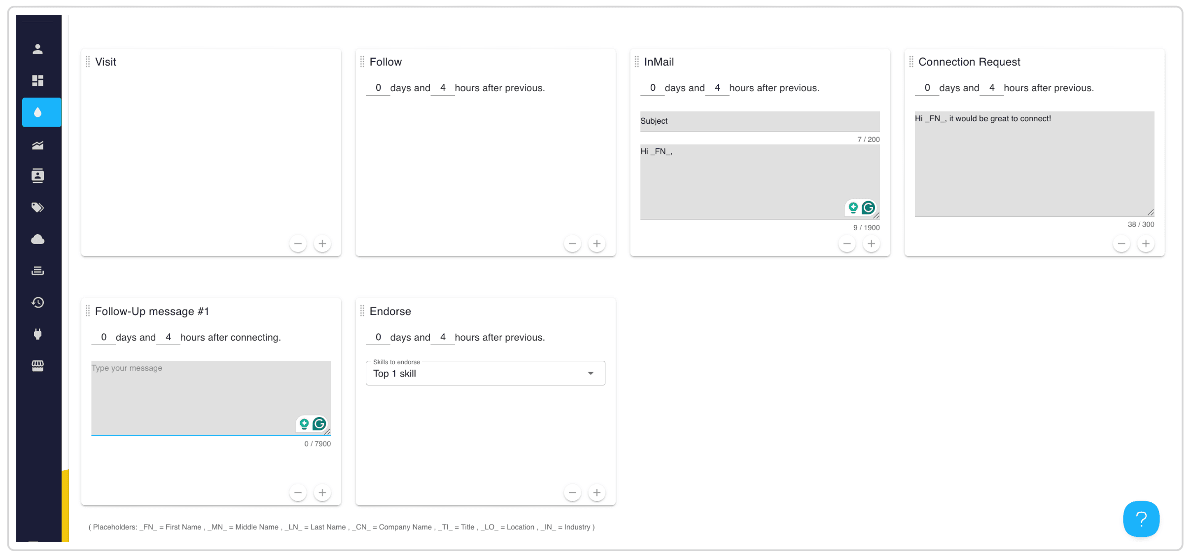This screenshot has height=559, width=1190.
Task: Click the plug integrations sidebar icon
Action: (x=38, y=334)
